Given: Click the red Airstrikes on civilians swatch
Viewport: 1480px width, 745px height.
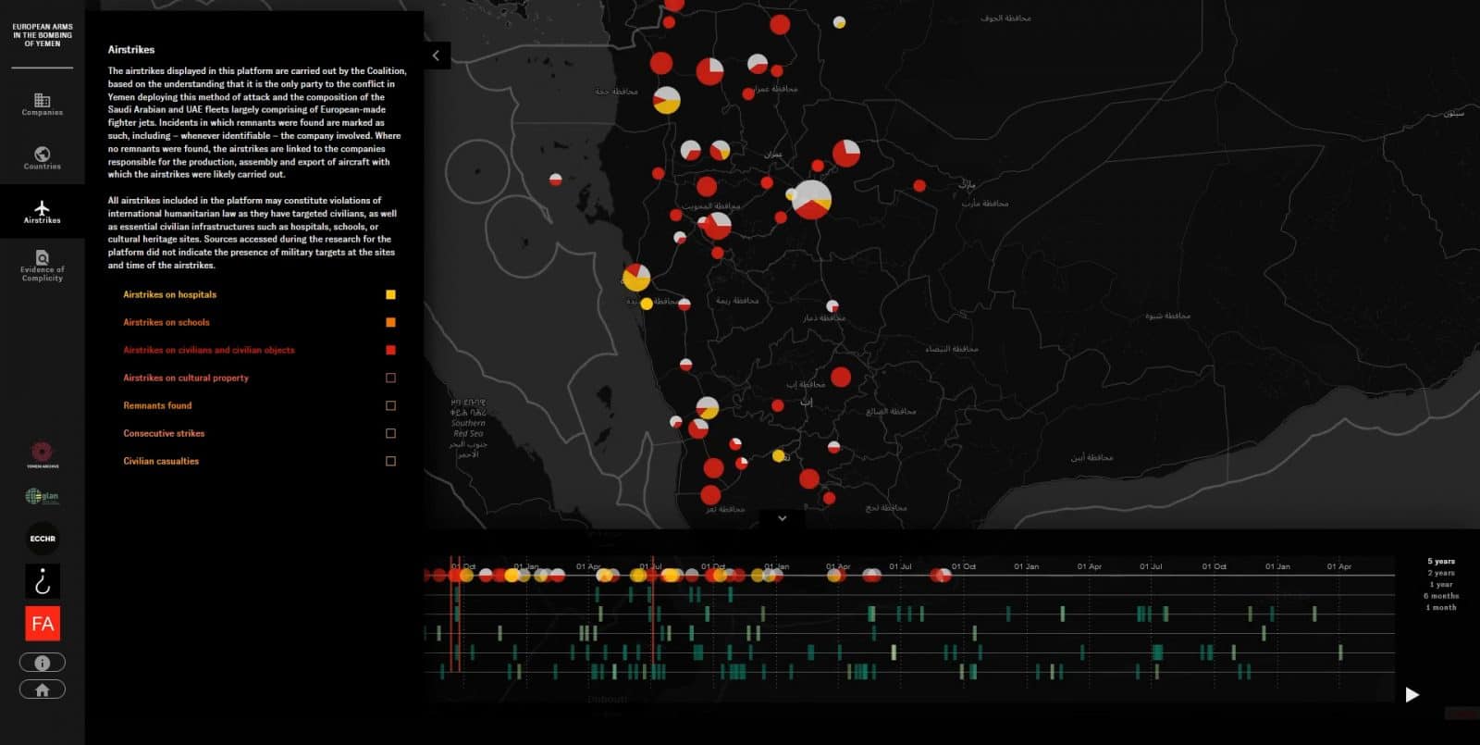Looking at the screenshot, I should 390,350.
